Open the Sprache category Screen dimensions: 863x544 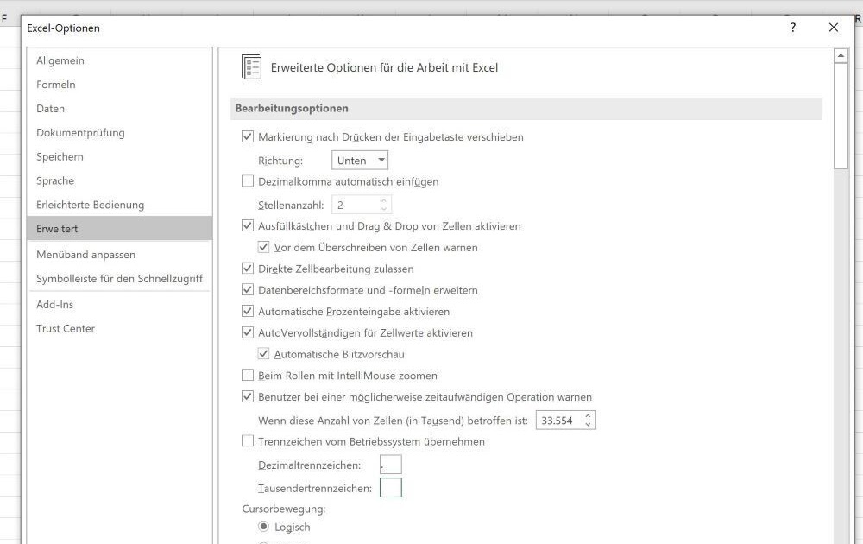pos(119,180)
